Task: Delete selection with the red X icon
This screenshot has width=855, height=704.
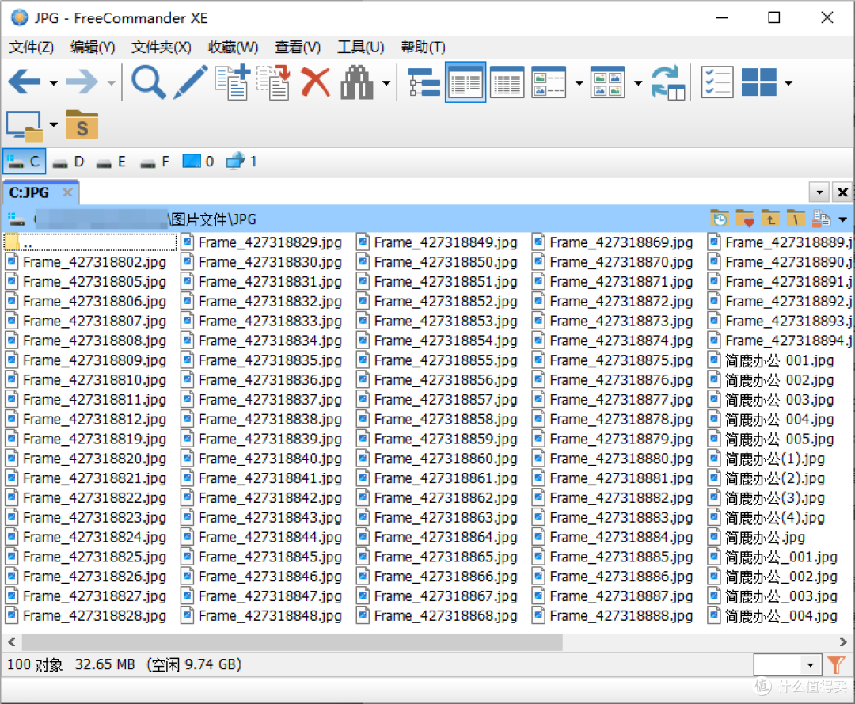Action: (x=316, y=82)
